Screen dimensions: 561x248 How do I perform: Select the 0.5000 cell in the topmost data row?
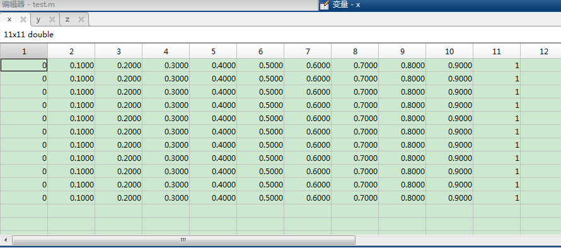coord(260,65)
